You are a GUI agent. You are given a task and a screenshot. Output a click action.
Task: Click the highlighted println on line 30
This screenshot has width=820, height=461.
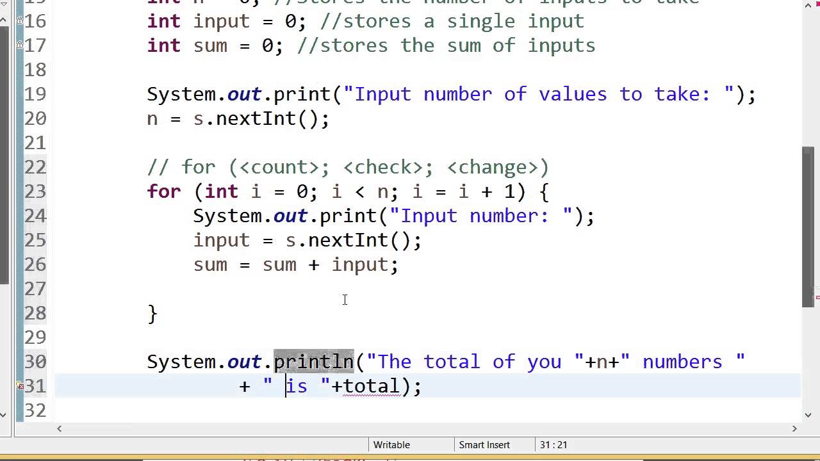[x=314, y=362]
